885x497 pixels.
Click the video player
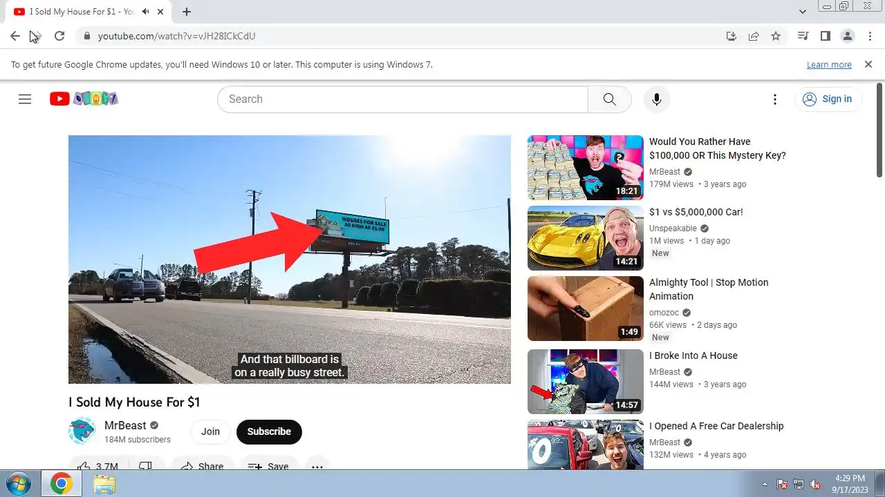pos(290,260)
